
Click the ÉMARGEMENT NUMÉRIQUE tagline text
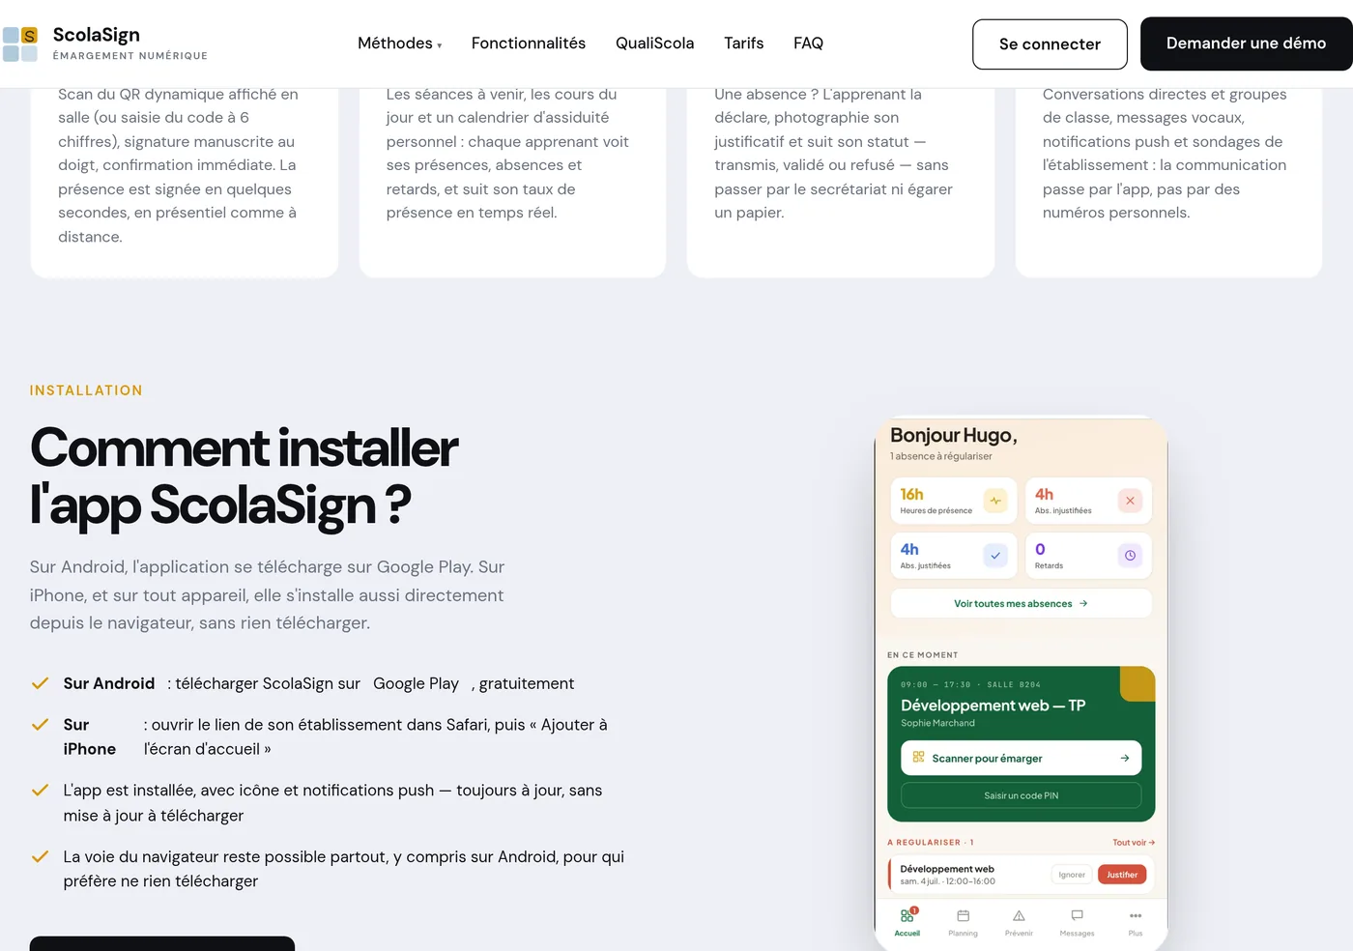click(x=130, y=56)
